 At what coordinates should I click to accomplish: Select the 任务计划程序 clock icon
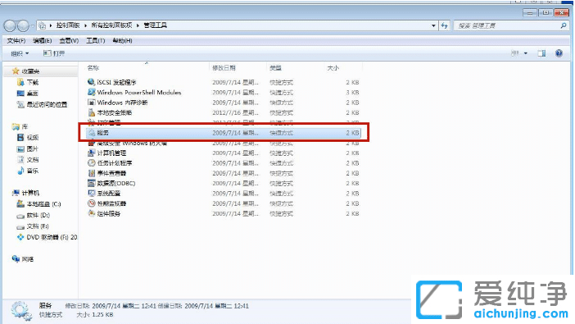(91, 162)
